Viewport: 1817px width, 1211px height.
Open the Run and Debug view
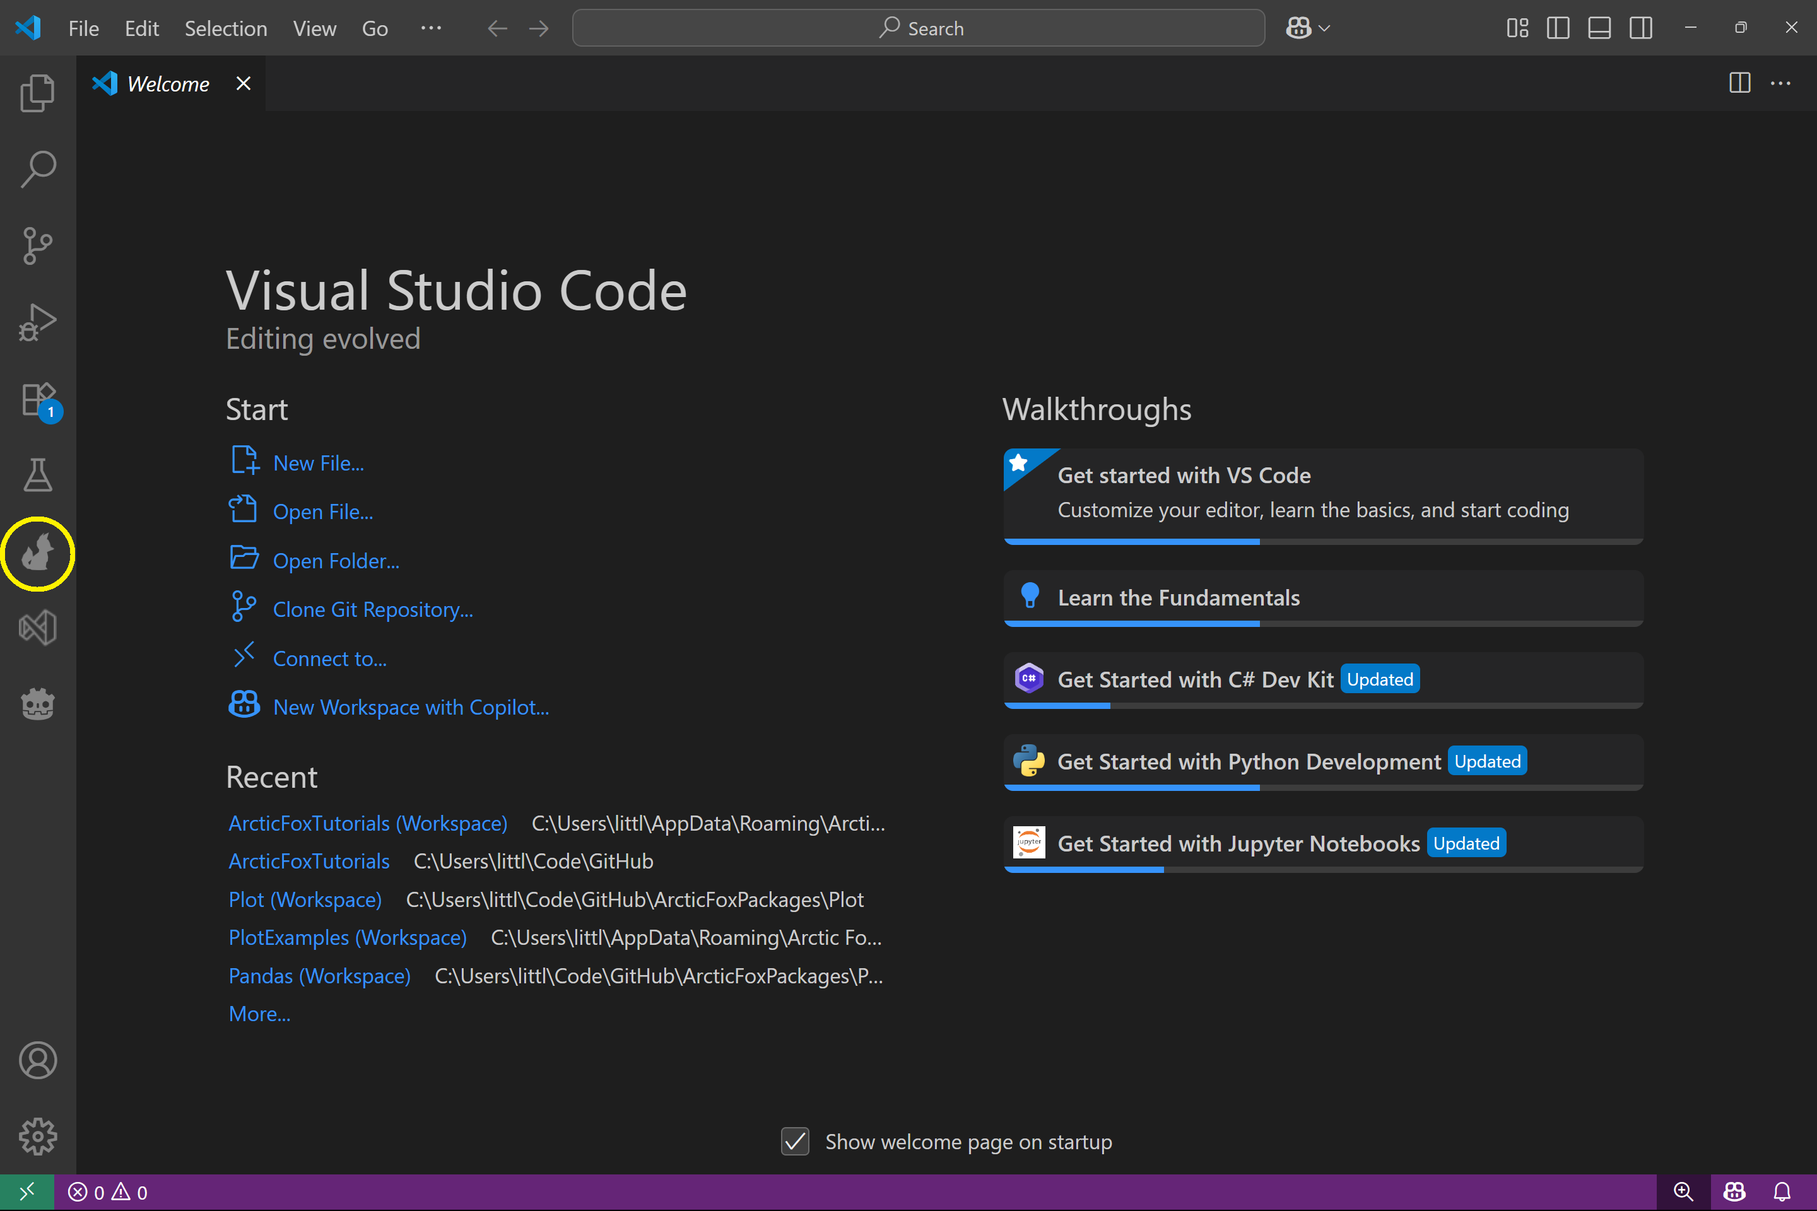click(38, 322)
